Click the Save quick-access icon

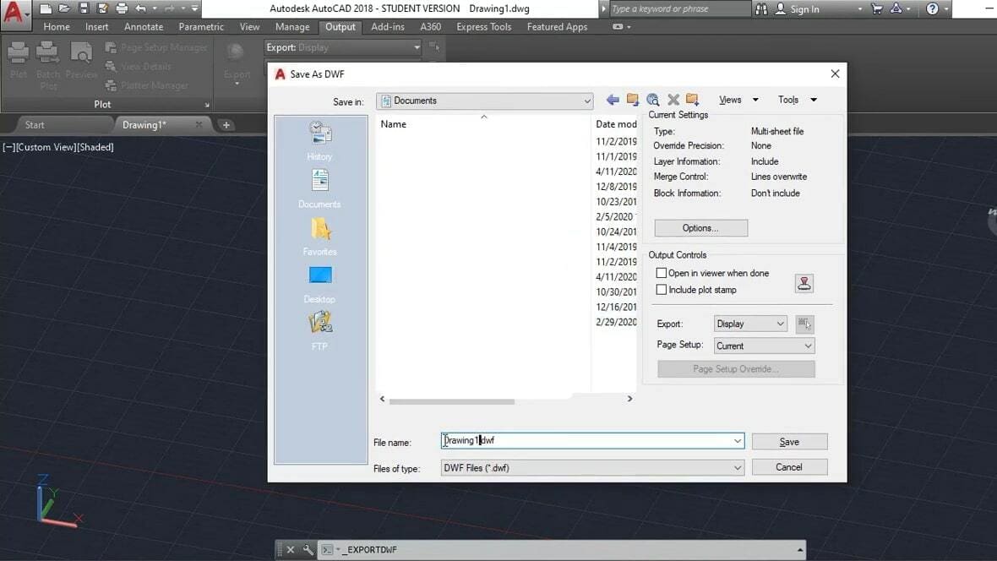pyautogui.click(x=84, y=9)
